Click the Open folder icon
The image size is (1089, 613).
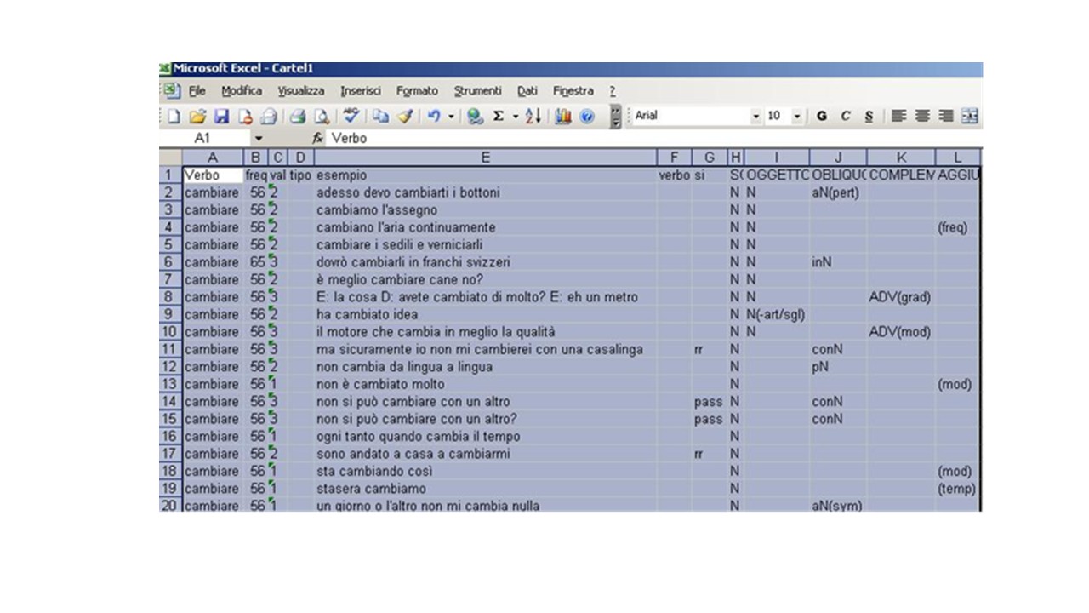click(x=197, y=117)
